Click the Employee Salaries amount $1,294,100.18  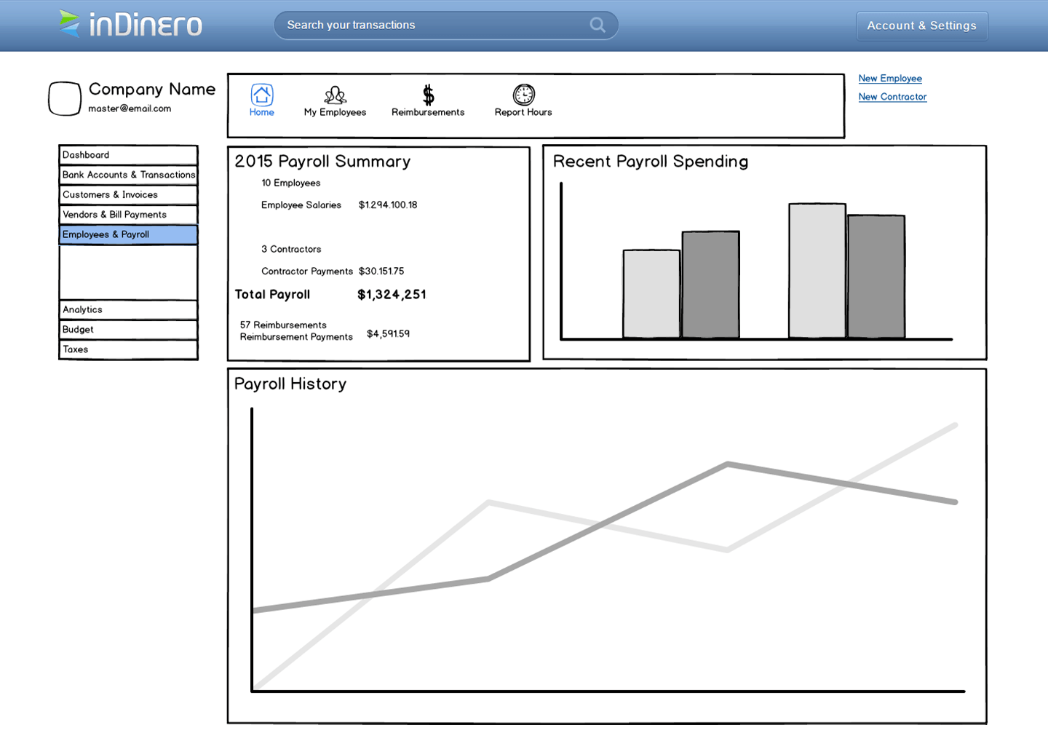coord(388,205)
